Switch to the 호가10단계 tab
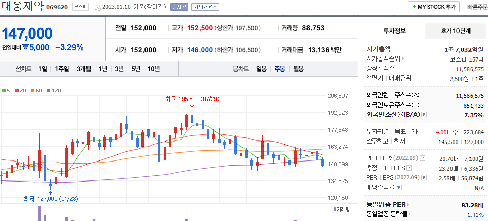This screenshot has width=488, height=221. [x=456, y=31]
